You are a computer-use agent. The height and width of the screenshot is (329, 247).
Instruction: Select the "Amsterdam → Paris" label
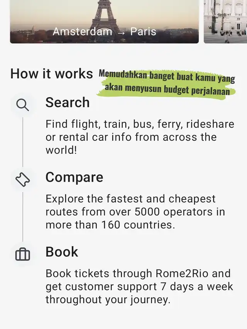[104, 32]
